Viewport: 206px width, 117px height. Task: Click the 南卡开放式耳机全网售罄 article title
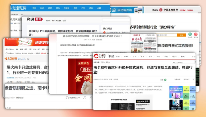(92, 36)
